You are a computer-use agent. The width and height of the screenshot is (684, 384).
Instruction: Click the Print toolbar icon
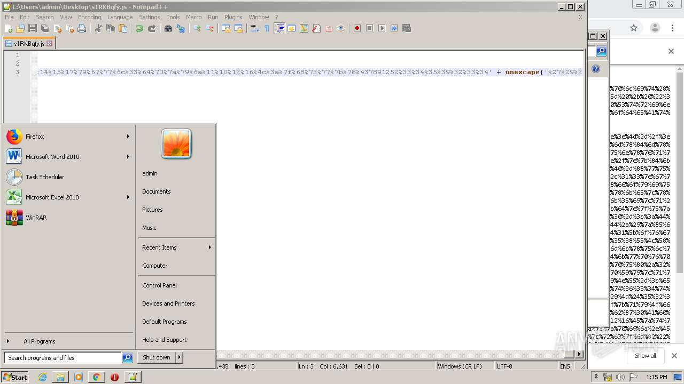(x=82, y=28)
